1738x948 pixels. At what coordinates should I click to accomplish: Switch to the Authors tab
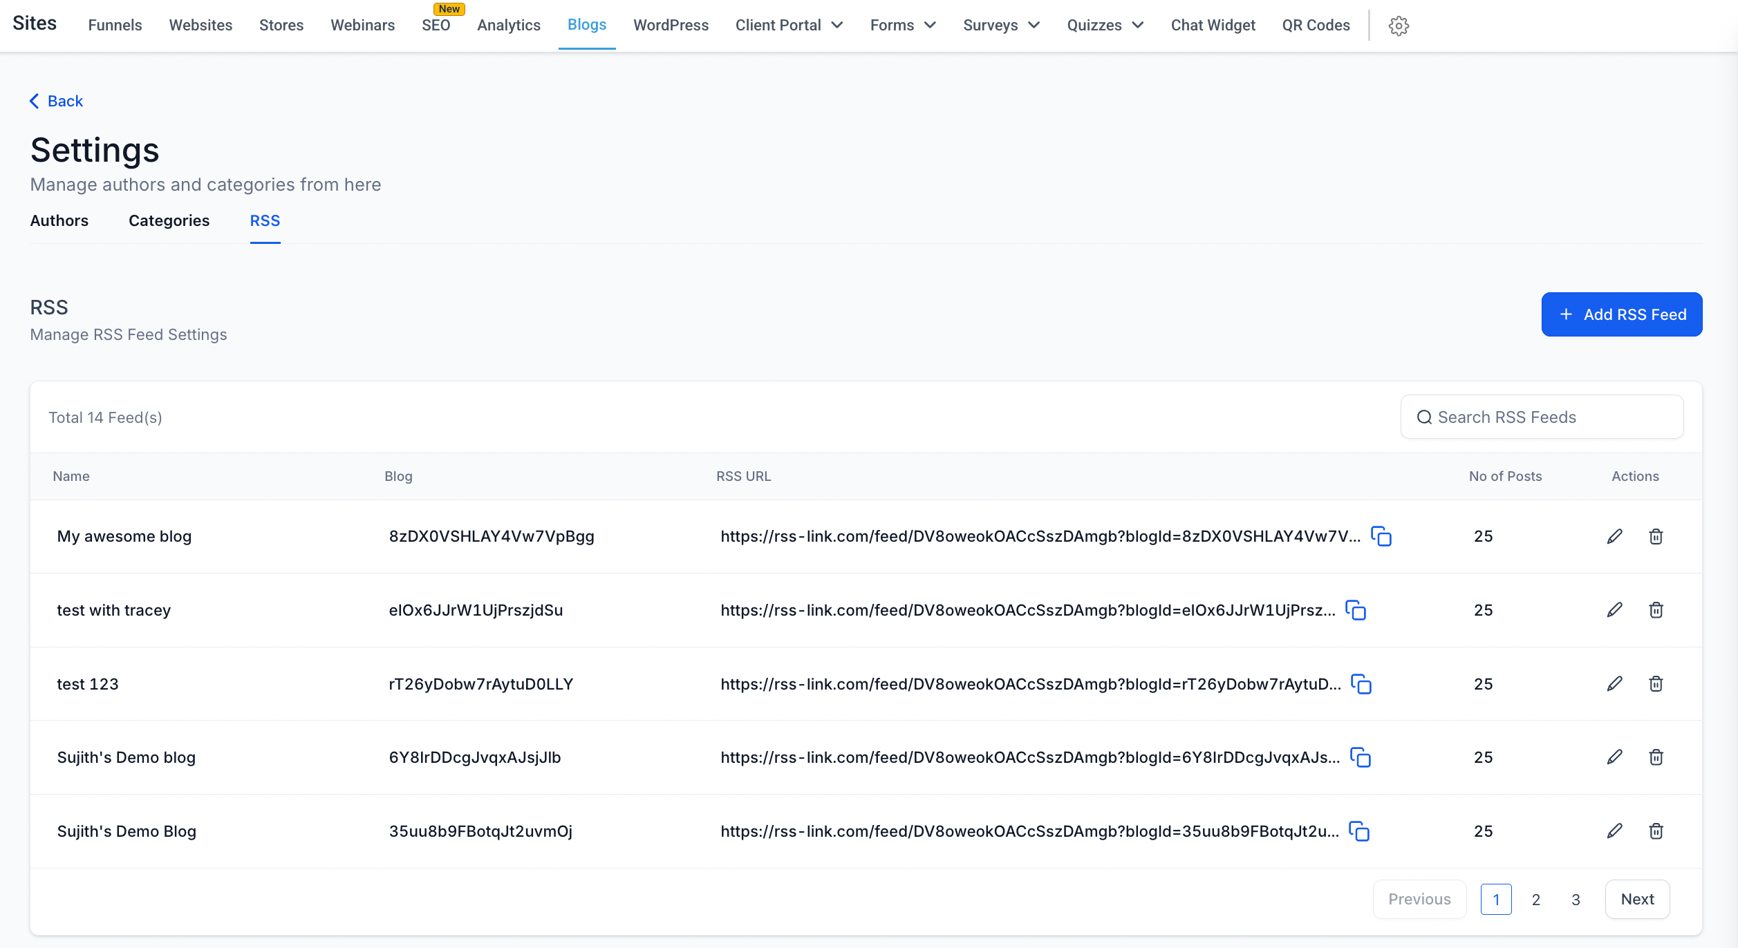pyautogui.click(x=59, y=220)
